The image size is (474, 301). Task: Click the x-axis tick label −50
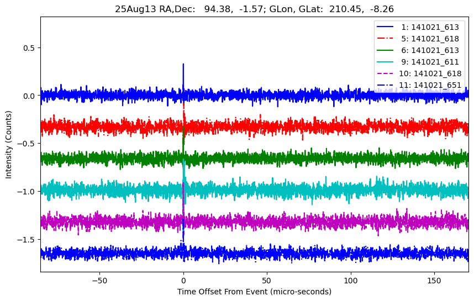(x=99, y=281)
